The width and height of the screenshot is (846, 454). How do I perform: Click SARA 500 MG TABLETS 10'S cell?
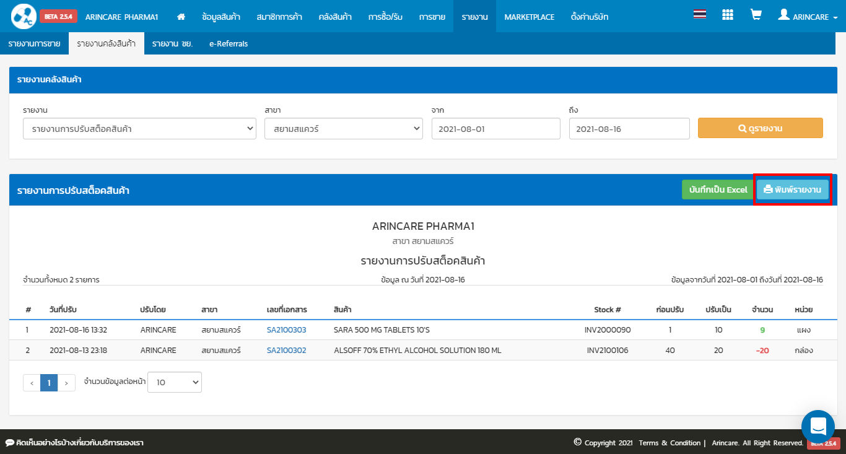tap(382, 330)
